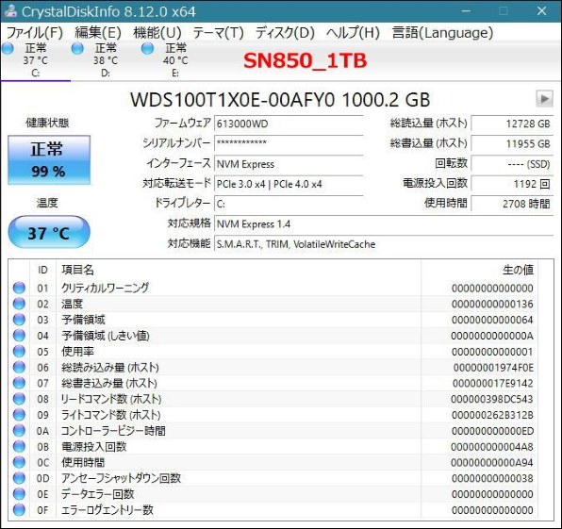
Task: Open the 編集(E) menu
Action: click(x=98, y=33)
